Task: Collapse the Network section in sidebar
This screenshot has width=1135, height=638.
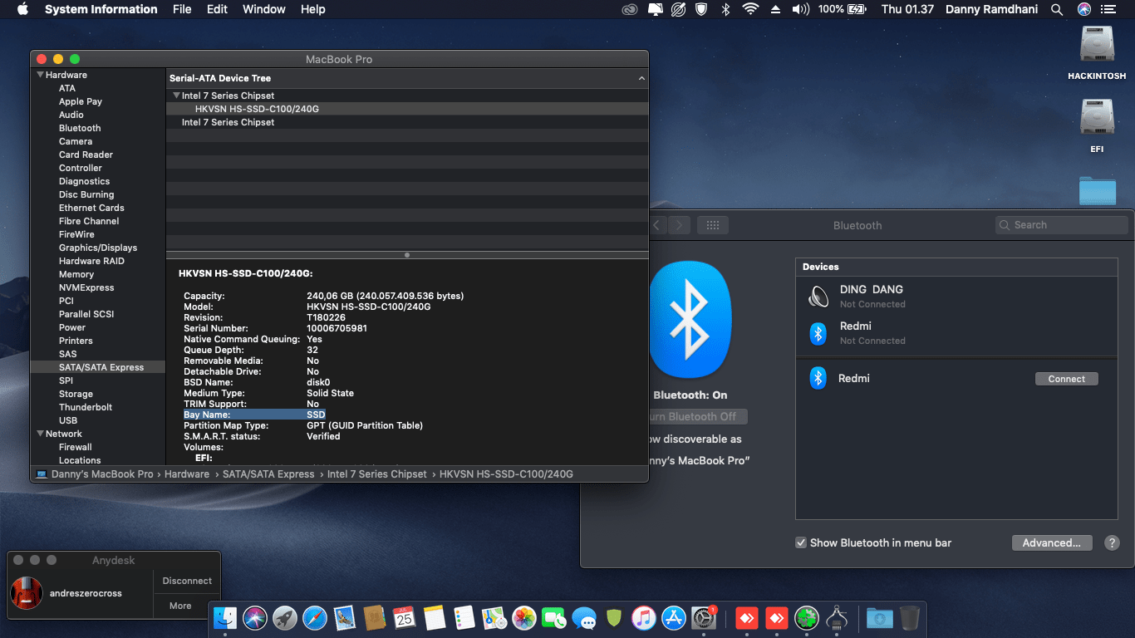Action: click(x=40, y=434)
